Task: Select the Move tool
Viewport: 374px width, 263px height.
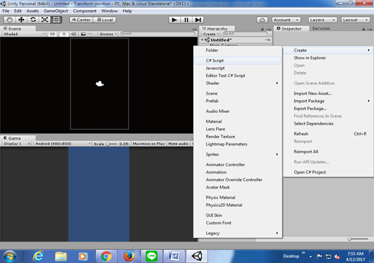Action: pos(22,20)
